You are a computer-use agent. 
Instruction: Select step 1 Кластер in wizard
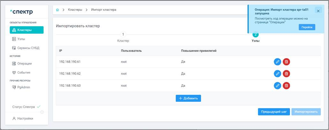click(x=123, y=35)
